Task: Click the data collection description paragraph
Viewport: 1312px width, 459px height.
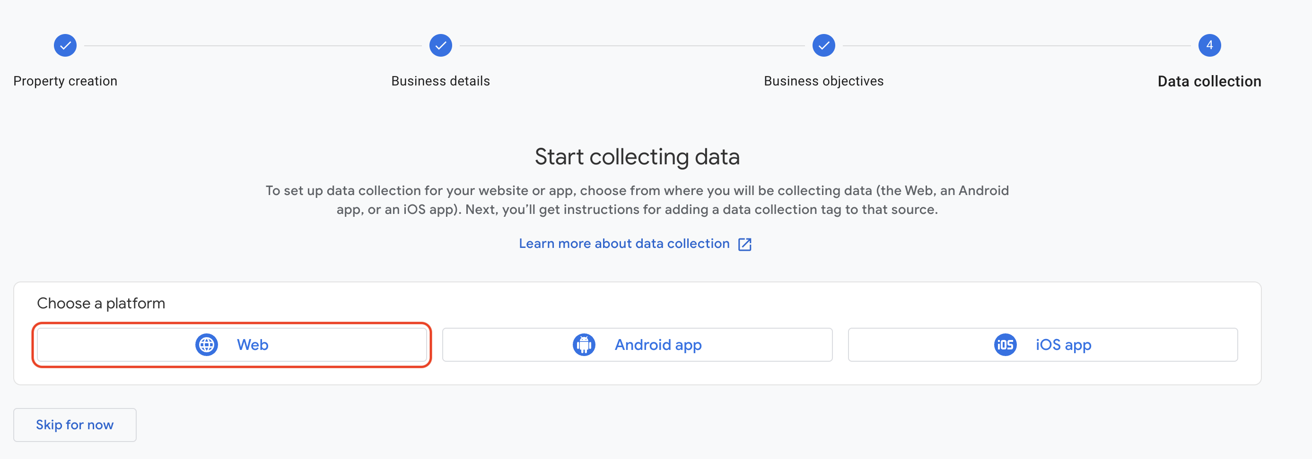Action: [x=637, y=200]
